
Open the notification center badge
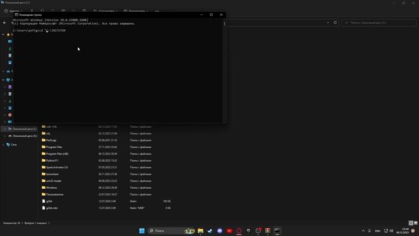coord(413,231)
